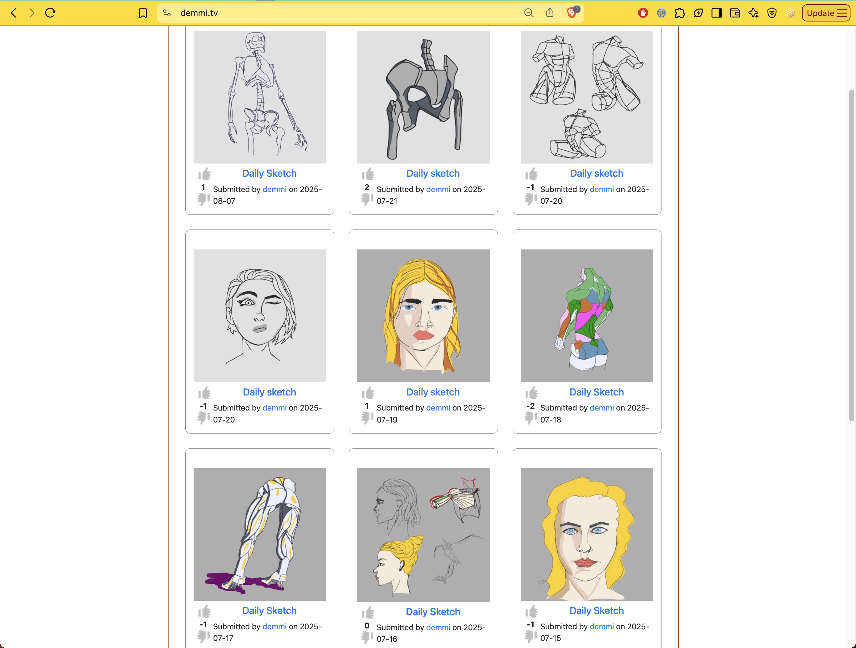Open the Update hamburger menu
This screenshot has height=648, width=856.
pyautogui.click(x=826, y=13)
